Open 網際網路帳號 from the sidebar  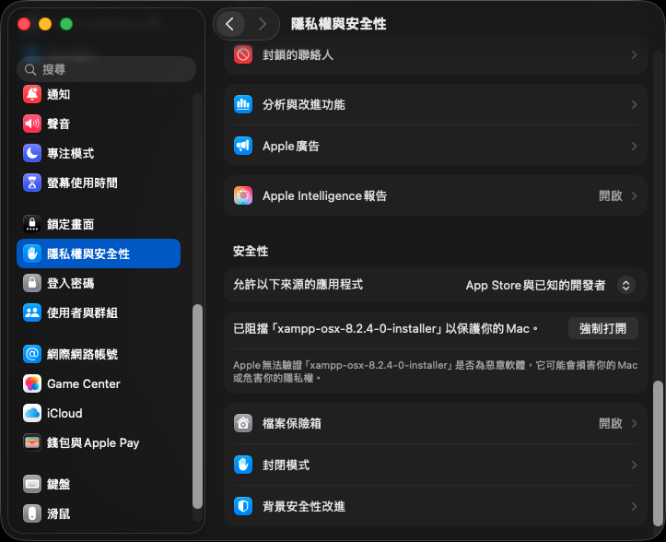[x=82, y=354]
